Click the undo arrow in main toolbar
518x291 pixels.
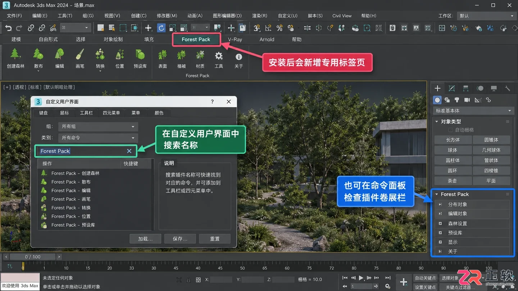pyautogui.click(x=8, y=28)
